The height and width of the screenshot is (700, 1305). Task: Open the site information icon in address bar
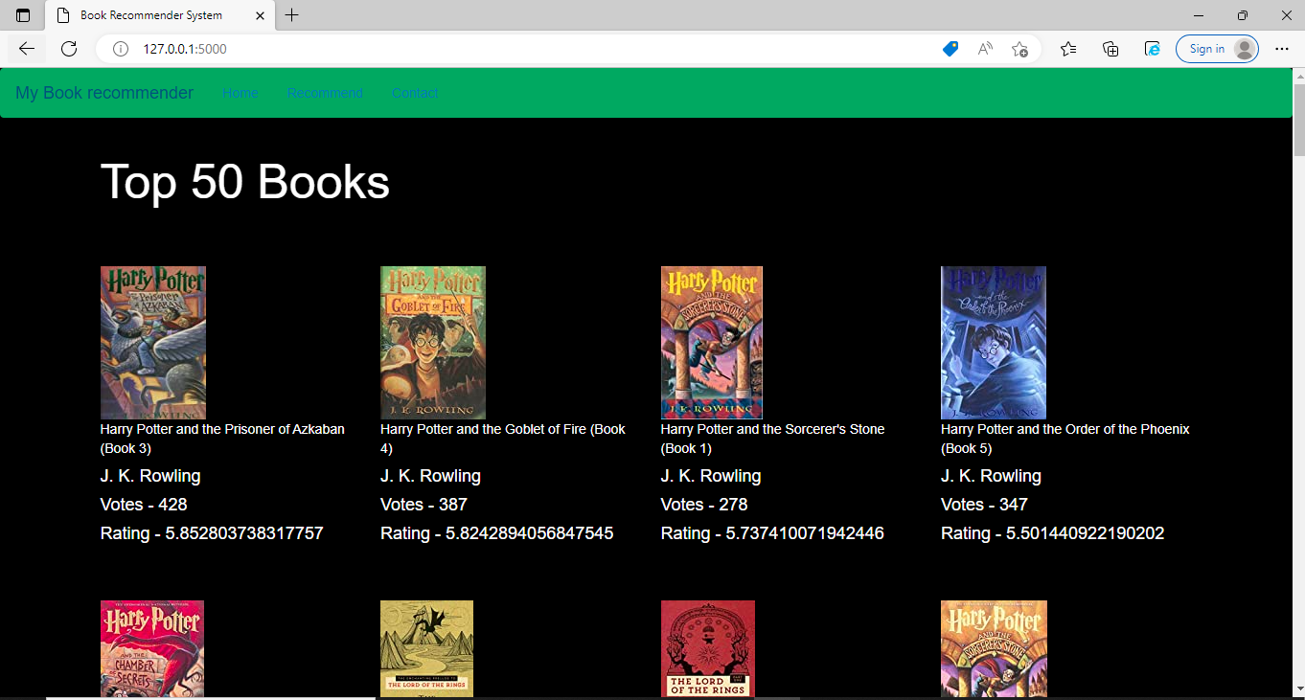(120, 48)
